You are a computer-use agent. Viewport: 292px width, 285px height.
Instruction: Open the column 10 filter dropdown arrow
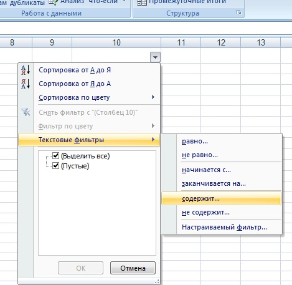[x=155, y=57]
